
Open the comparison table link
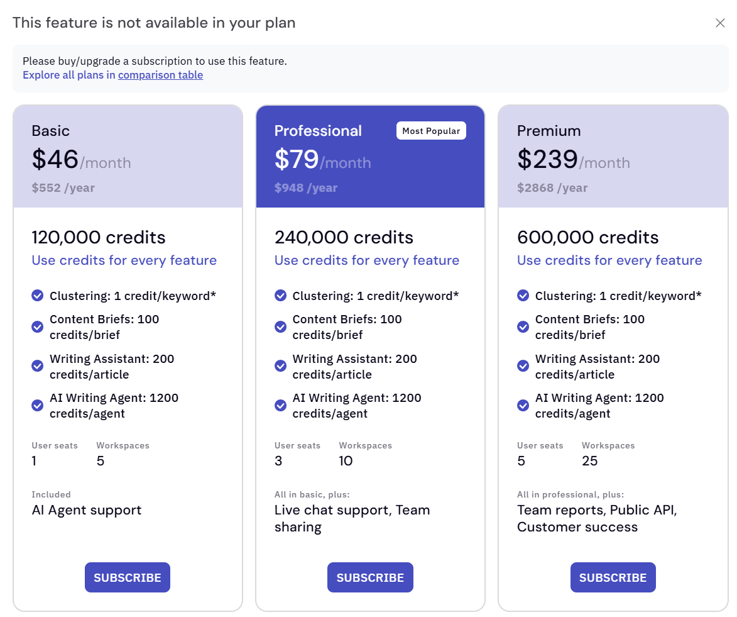pos(160,75)
